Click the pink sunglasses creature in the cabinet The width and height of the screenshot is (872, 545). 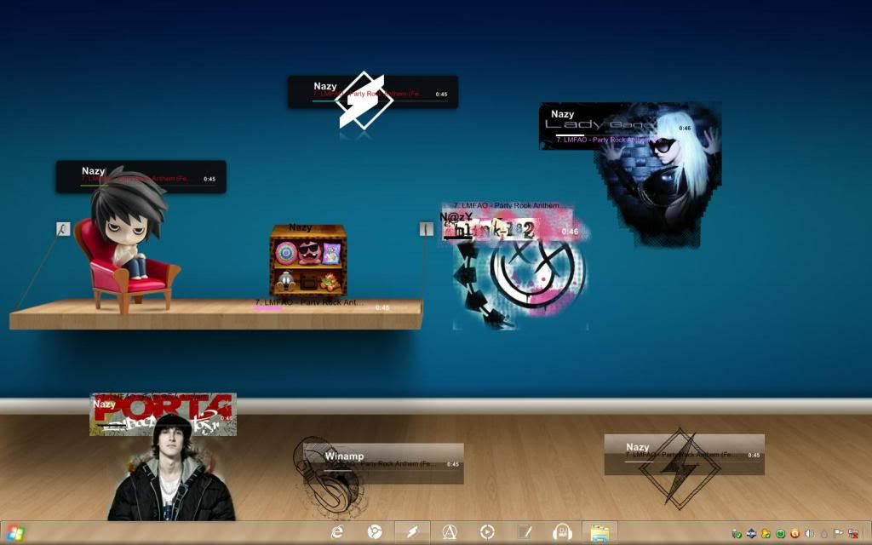coord(310,253)
